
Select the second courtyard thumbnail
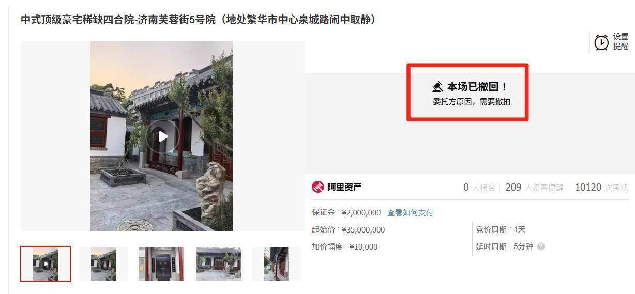(x=103, y=264)
